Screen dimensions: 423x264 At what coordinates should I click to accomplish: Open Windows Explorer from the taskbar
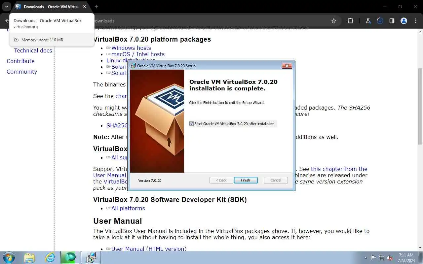tap(29, 257)
